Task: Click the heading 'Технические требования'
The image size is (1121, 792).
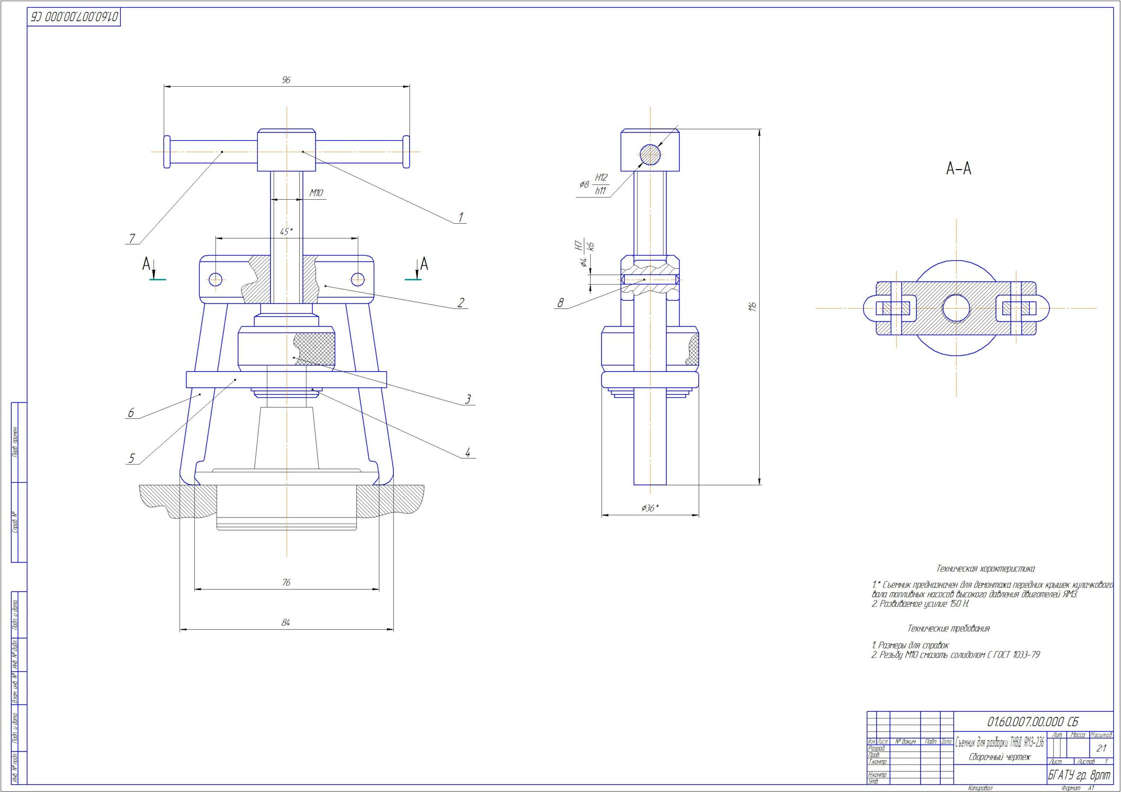Action: pos(948,628)
